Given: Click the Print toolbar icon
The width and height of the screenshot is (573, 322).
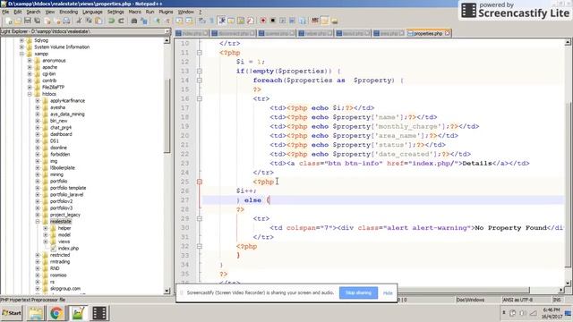Looking at the screenshot, I should (x=66, y=21).
